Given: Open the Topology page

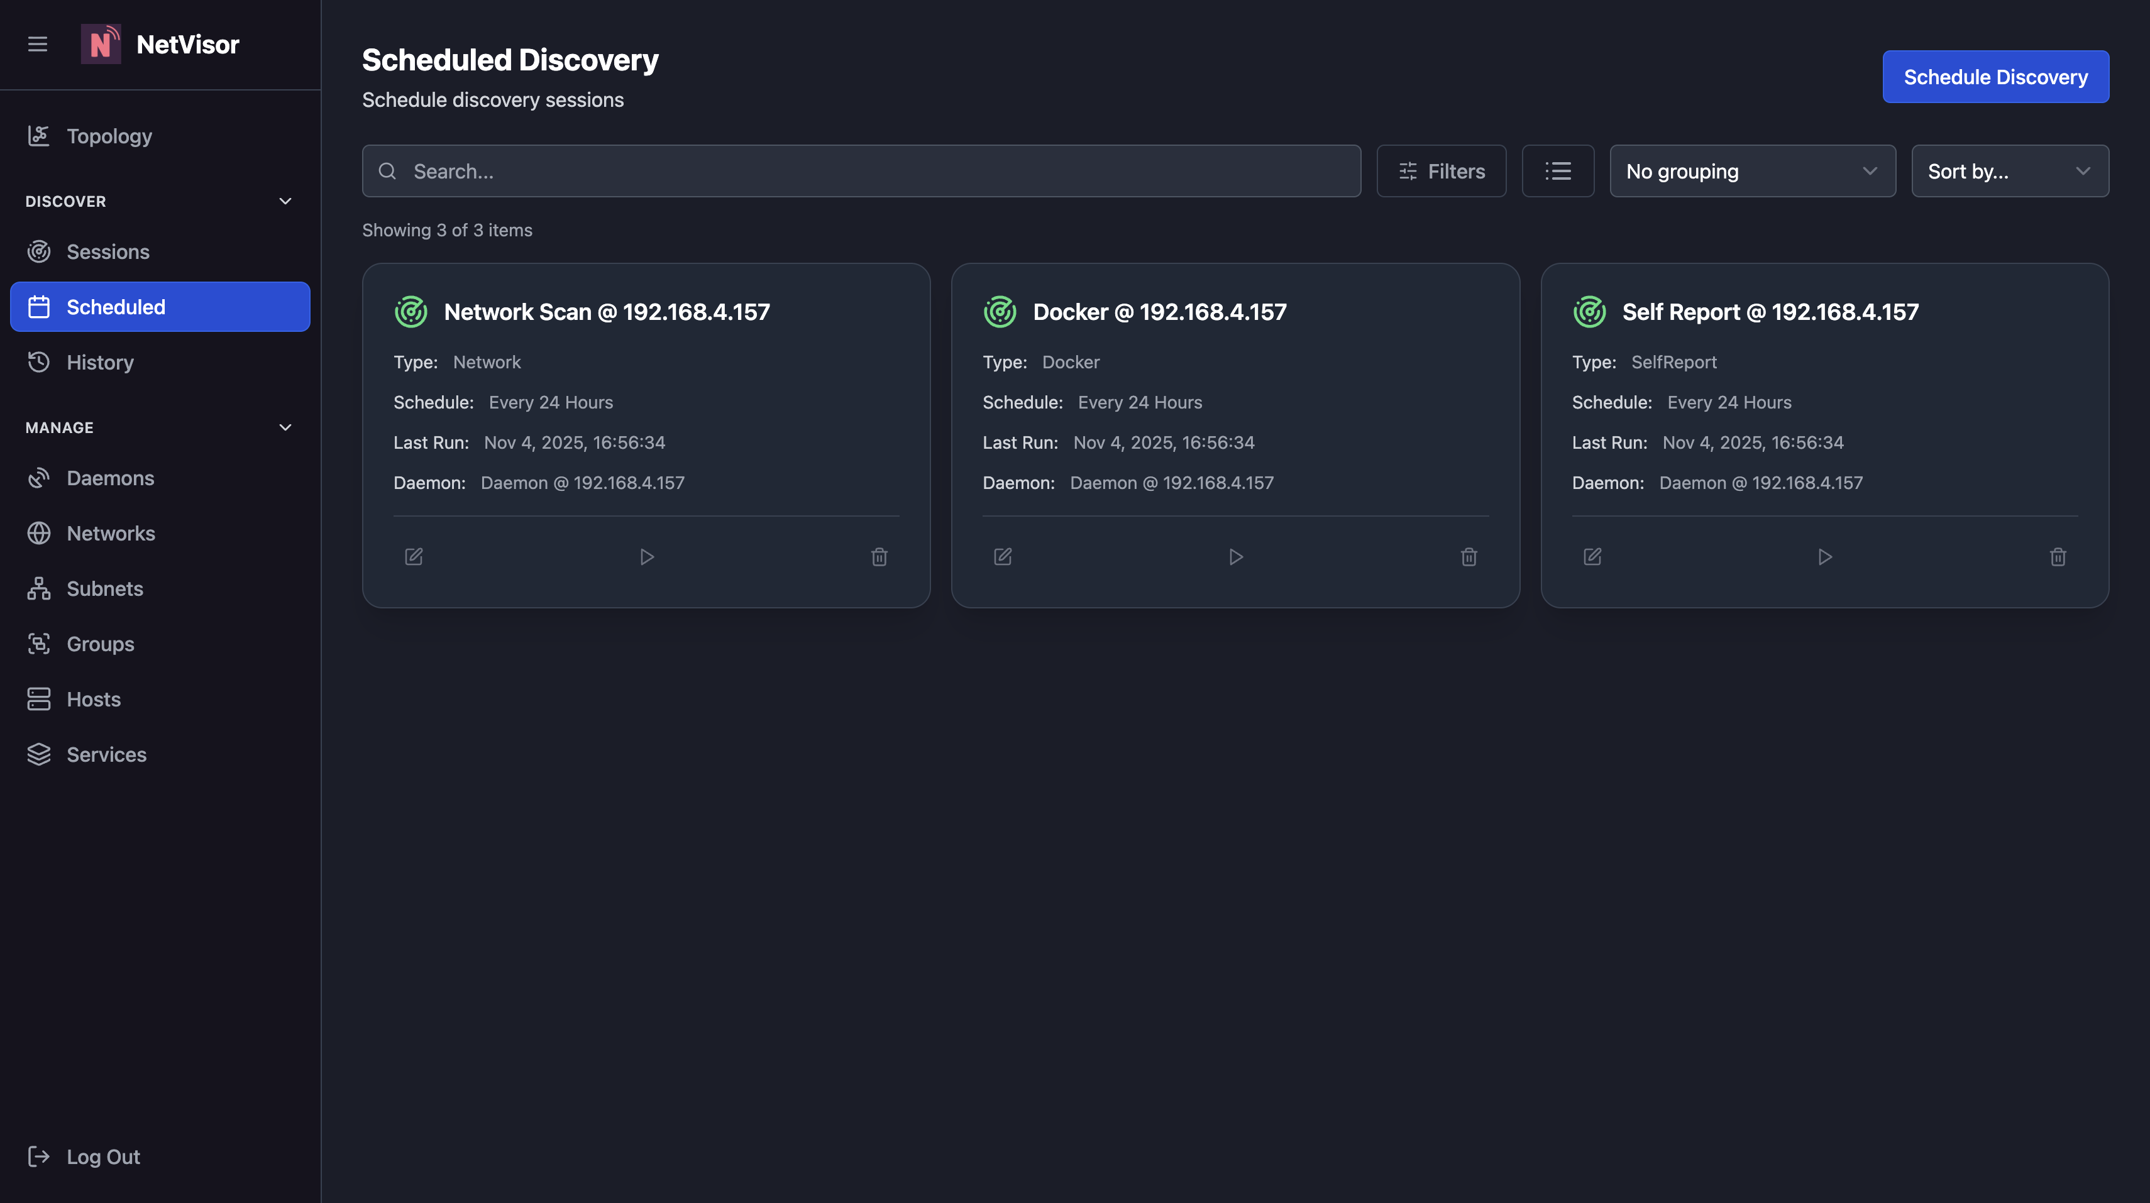Looking at the screenshot, I should click(x=160, y=136).
